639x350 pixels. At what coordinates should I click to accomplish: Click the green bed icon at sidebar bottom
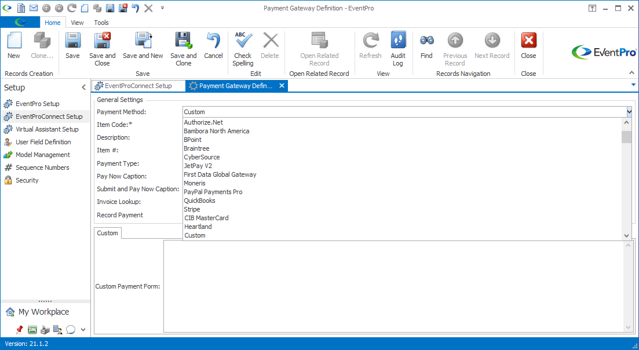pos(32,330)
